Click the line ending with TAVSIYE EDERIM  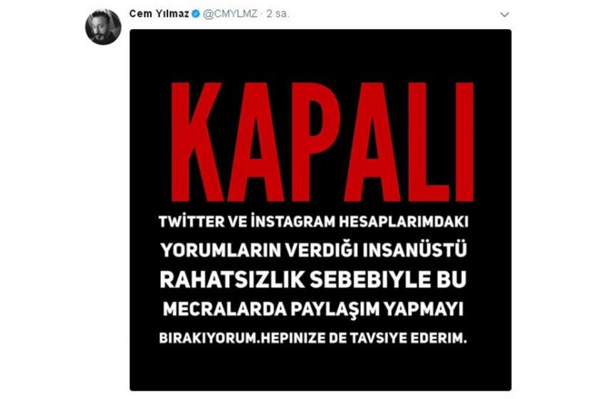click(313, 338)
